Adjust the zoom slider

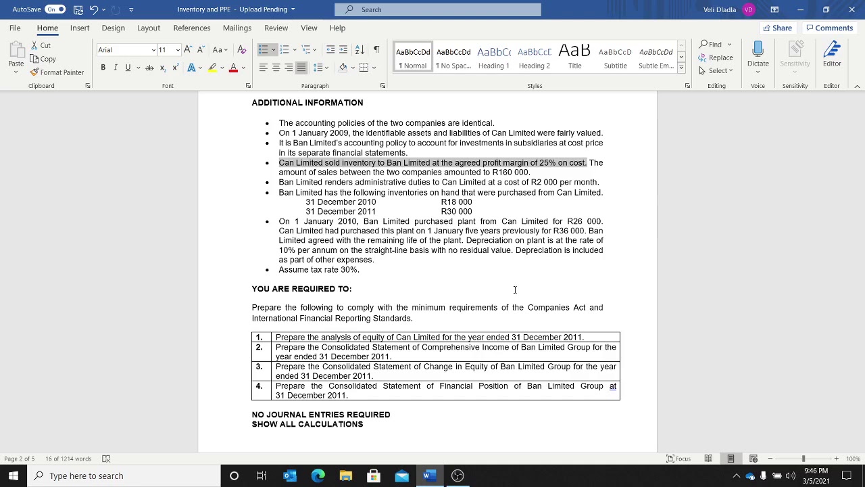[803, 459]
